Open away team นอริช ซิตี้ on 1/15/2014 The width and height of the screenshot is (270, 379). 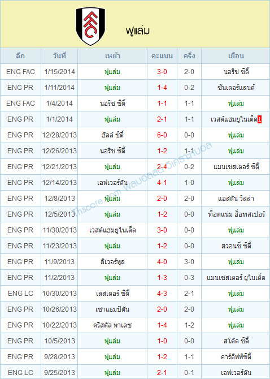236,72
